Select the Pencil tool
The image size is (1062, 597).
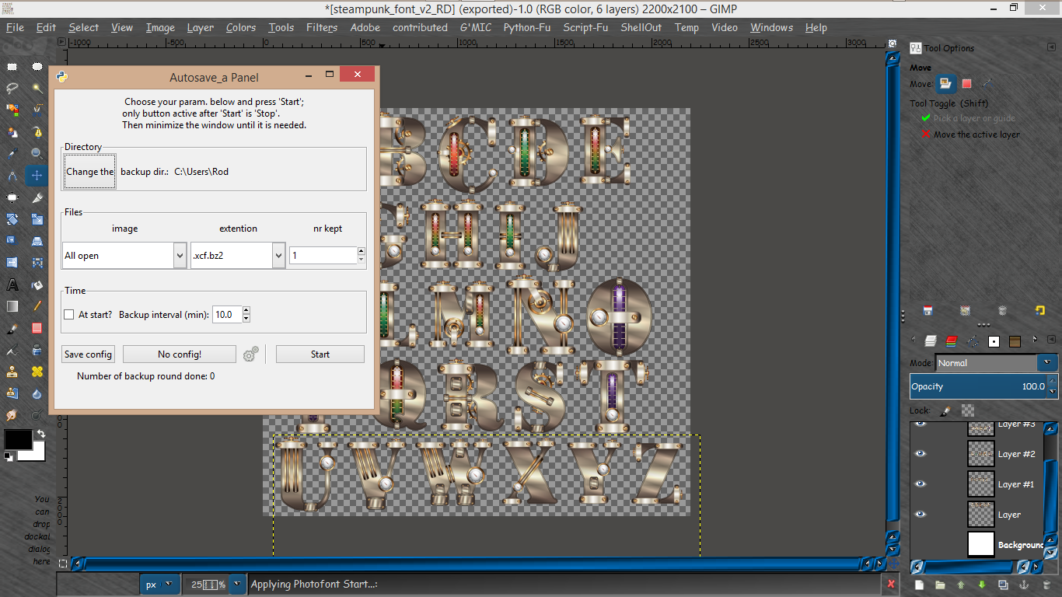pyautogui.click(x=37, y=306)
